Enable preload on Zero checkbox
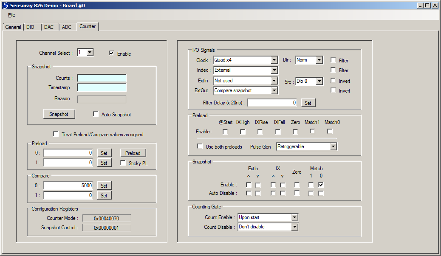 click(x=295, y=132)
